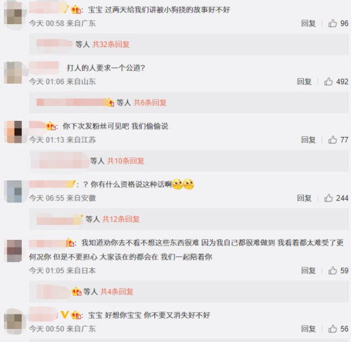The image size is (351, 342).
Task: Click thumbs-up on the 492-like comment
Action: point(329,81)
